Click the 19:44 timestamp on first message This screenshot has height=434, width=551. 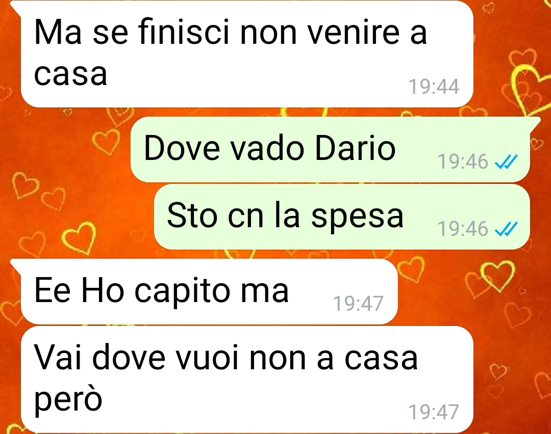(434, 86)
